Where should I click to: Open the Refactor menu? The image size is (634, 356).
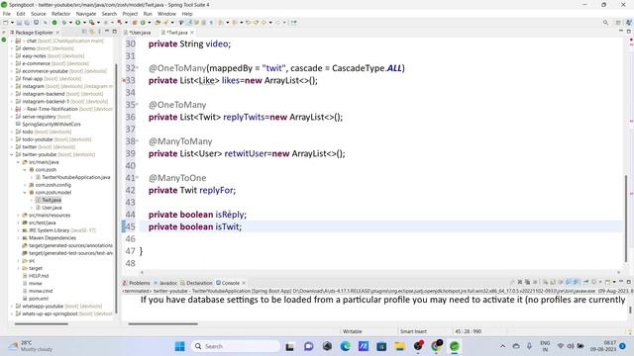point(61,14)
